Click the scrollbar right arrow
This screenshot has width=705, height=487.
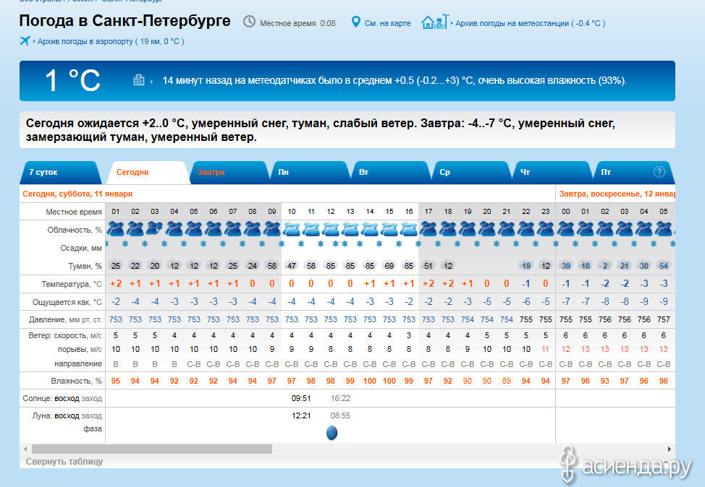(x=670, y=449)
